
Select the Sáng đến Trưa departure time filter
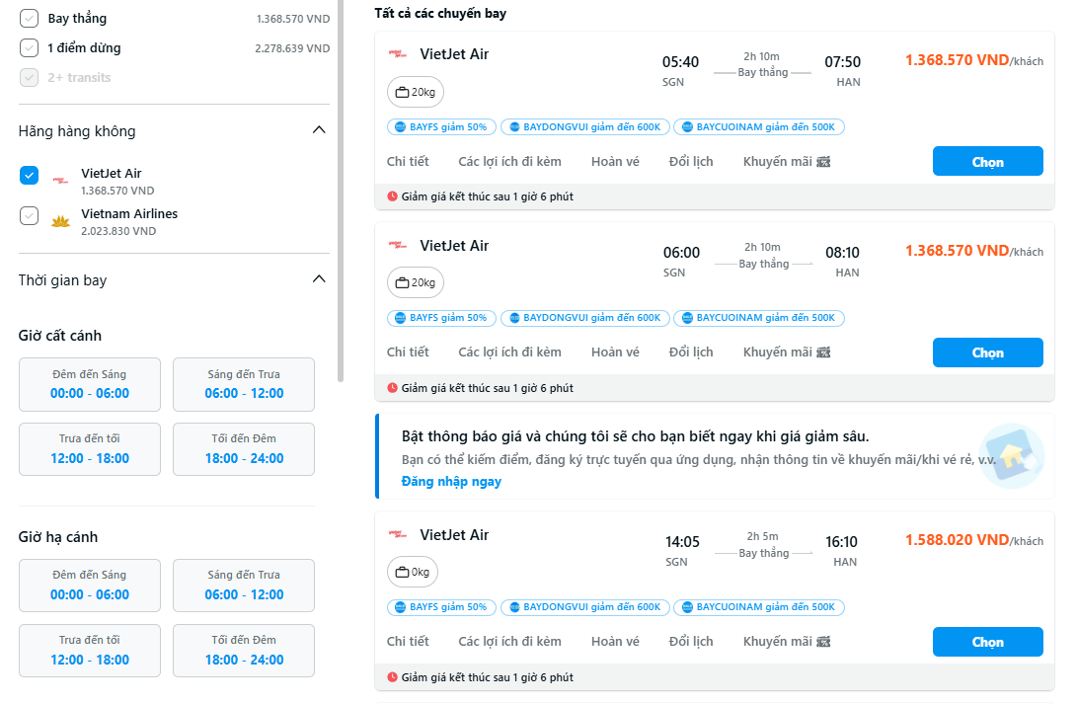click(x=243, y=384)
